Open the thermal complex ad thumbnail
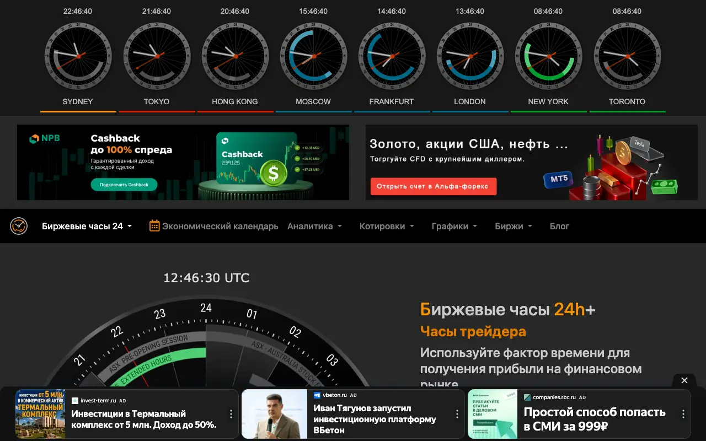Image resolution: width=706 pixels, height=441 pixels. 40,414
